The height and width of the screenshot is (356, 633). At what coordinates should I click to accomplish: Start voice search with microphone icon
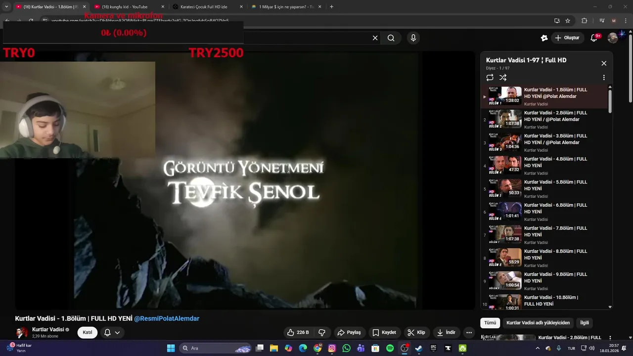413,38
